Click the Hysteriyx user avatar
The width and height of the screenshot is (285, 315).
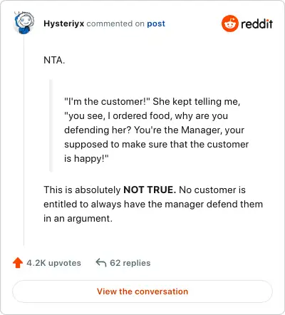pos(24,23)
